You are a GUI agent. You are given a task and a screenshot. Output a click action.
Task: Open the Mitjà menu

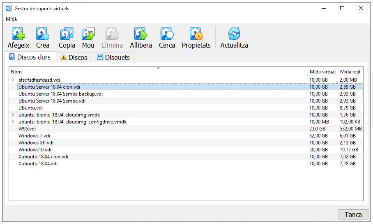click(x=12, y=19)
